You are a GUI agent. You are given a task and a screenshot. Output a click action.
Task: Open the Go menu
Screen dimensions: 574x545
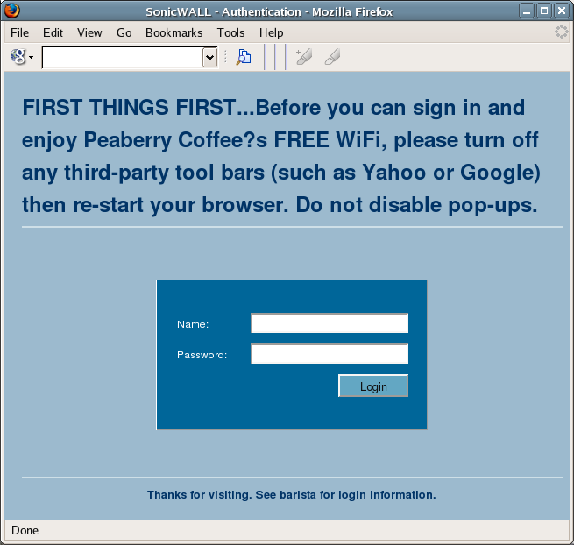tap(124, 32)
